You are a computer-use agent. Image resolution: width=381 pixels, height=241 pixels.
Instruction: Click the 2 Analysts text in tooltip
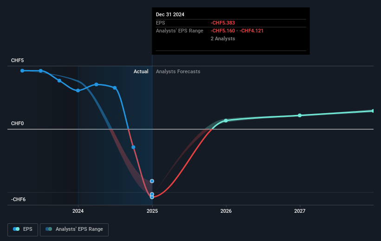point(223,38)
